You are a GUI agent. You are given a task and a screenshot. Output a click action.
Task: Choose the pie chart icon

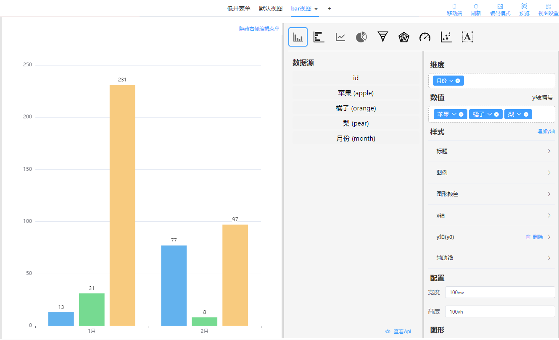(361, 37)
